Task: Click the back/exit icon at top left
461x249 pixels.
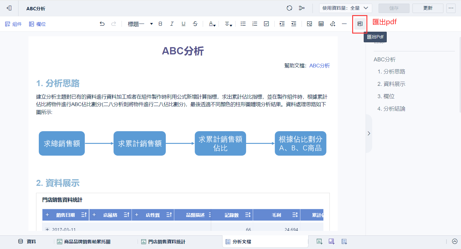Action: [9, 8]
